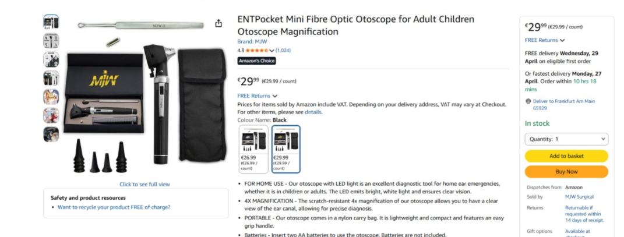The image size is (624, 237).
Task: Click the share icon above the product image
Action: [218, 23]
